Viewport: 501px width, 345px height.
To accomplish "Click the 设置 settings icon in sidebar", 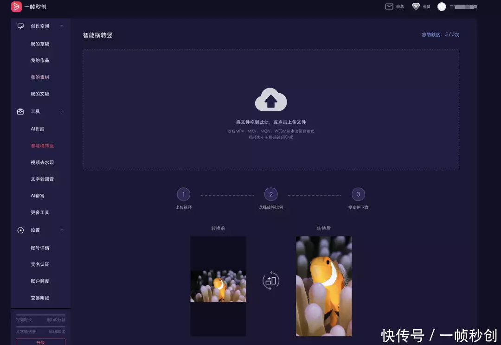I will point(20,230).
